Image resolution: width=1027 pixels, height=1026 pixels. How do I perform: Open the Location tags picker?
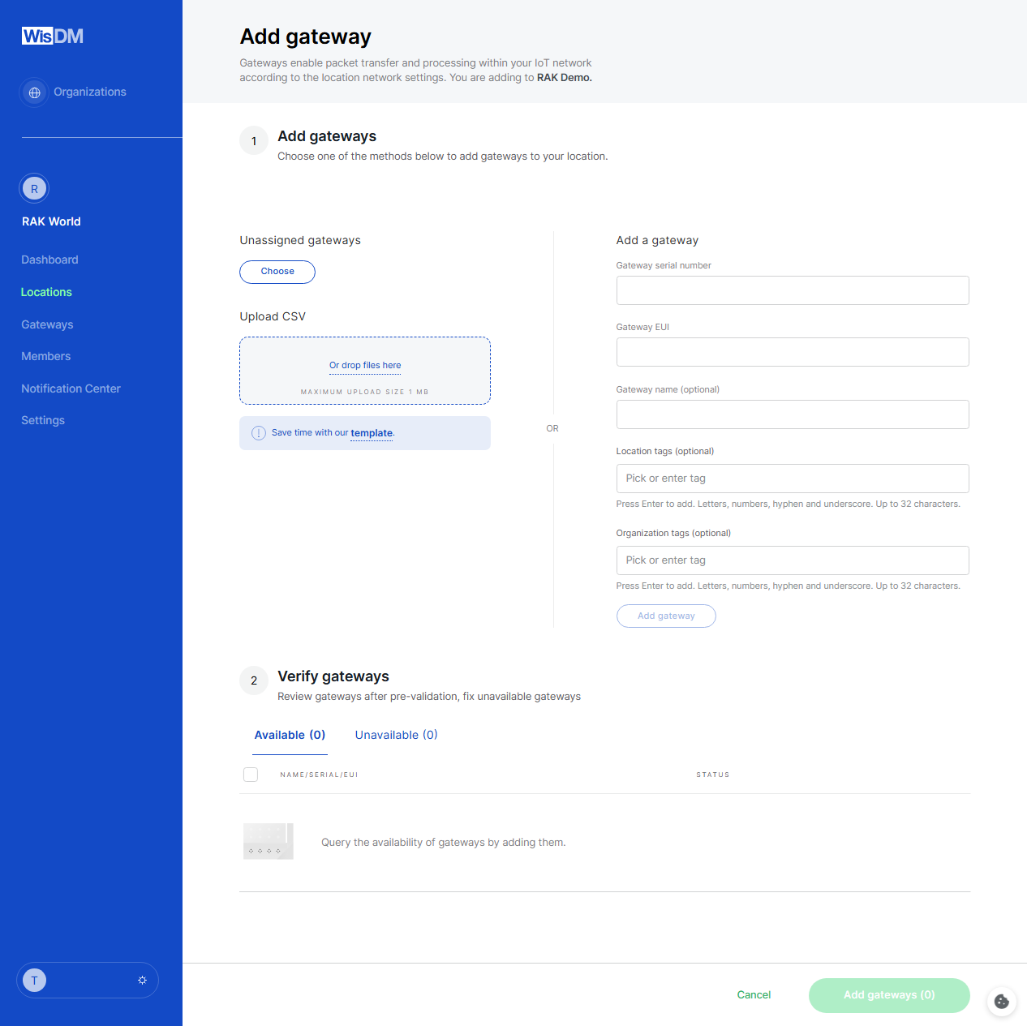coord(793,479)
